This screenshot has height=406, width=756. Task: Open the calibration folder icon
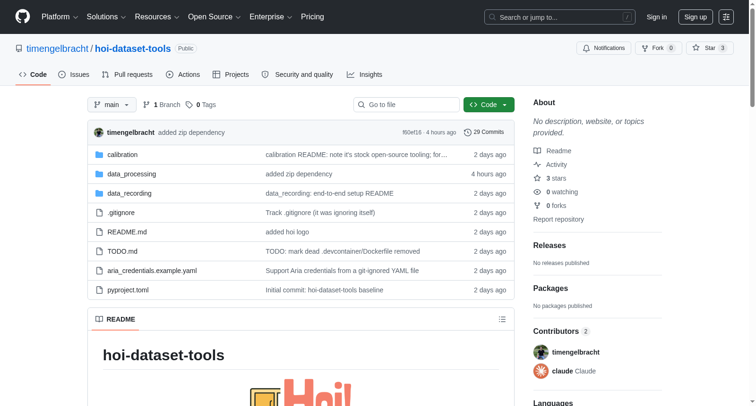click(x=99, y=155)
